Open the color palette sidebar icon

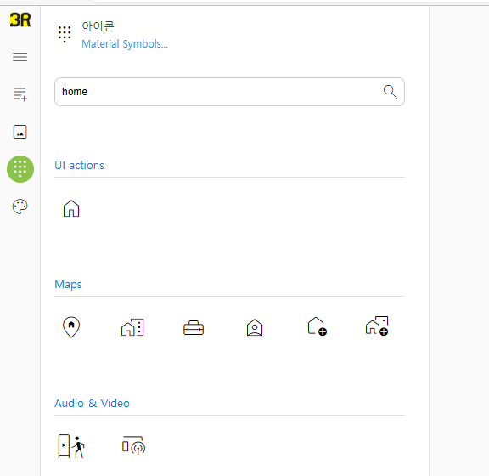point(20,207)
